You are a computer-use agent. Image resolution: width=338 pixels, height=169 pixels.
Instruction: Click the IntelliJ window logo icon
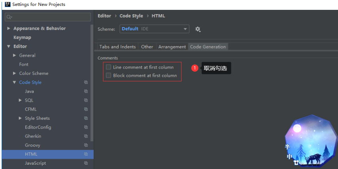8,4
